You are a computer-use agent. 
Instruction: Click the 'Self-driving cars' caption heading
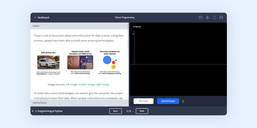(x=48, y=53)
